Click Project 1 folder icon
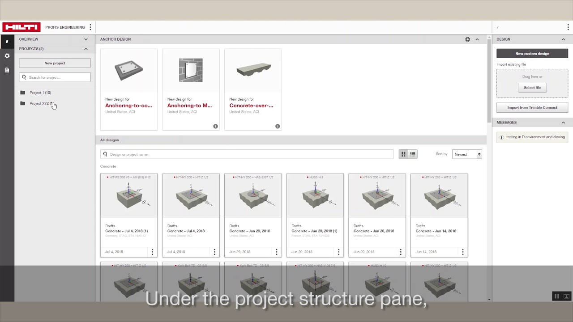This screenshot has width=573, height=322. tap(23, 93)
